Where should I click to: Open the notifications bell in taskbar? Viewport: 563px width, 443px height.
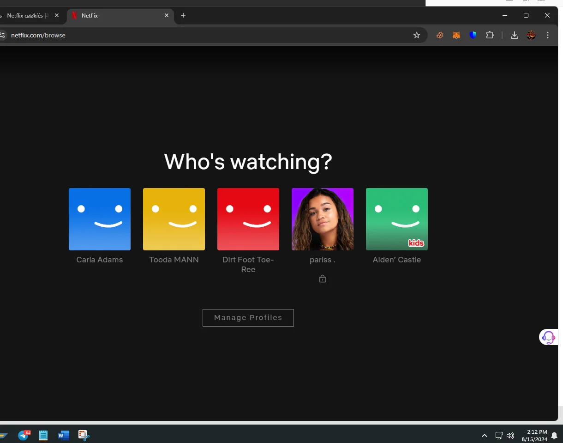click(x=555, y=436)
